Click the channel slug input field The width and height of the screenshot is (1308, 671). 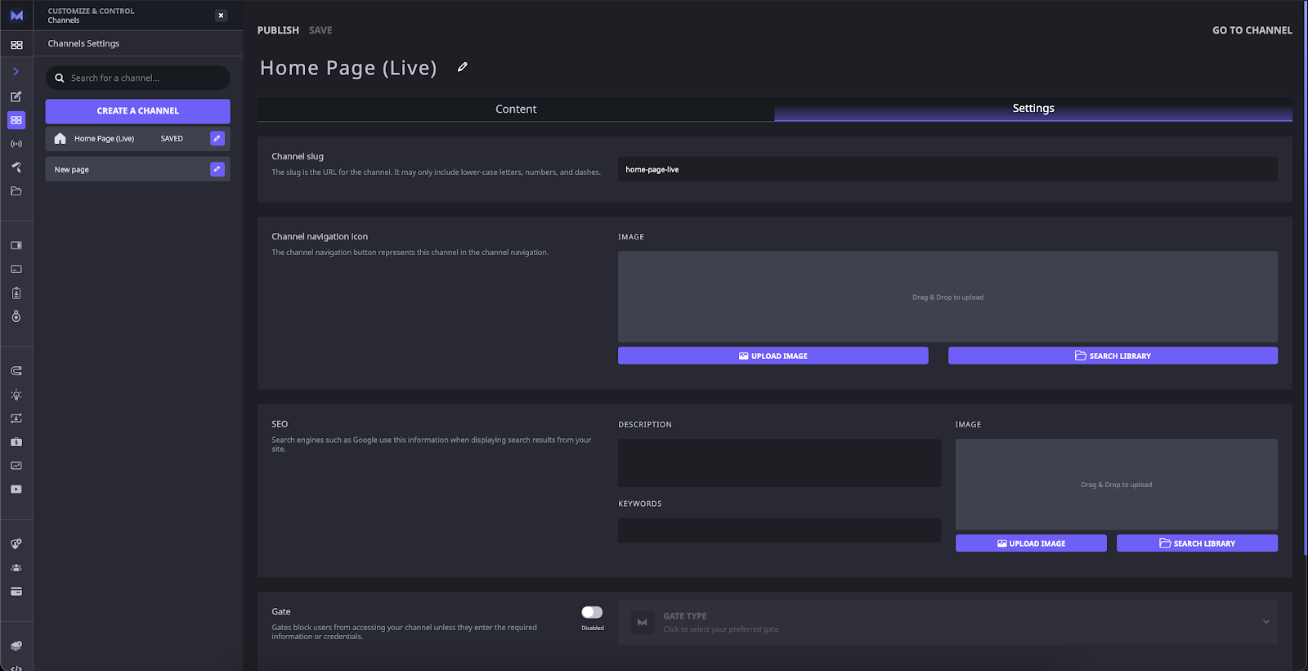coord(947,169)
